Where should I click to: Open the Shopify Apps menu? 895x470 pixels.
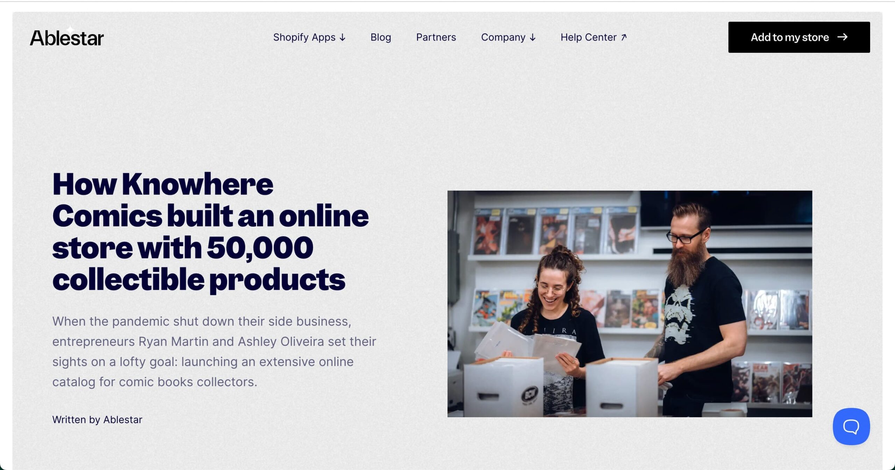pos(309,37)
